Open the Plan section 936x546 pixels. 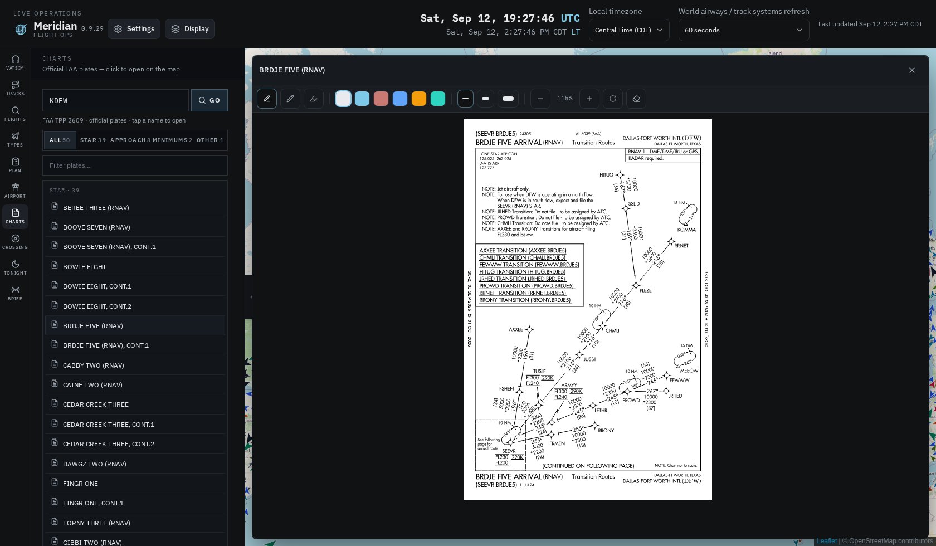coord(15,165)
